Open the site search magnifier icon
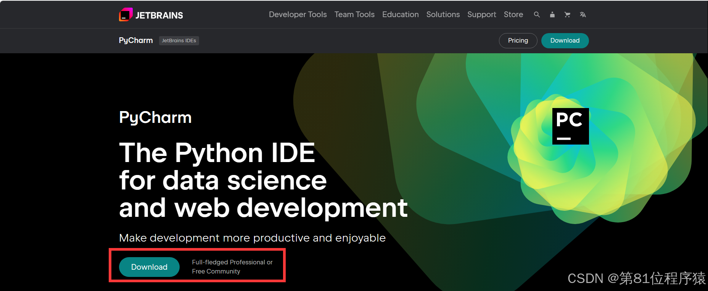Screen dimensions: 708x291 tap(537, 14)
